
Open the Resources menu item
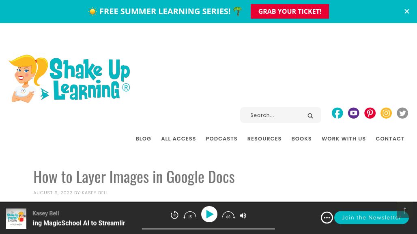(264, 139)
